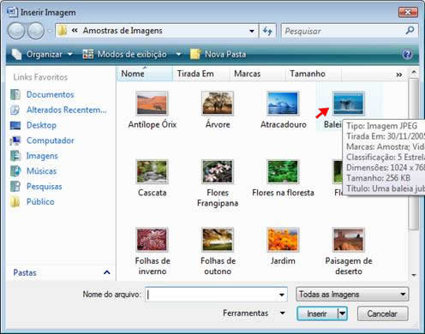Open the Ferramentas dropdown

254,313
